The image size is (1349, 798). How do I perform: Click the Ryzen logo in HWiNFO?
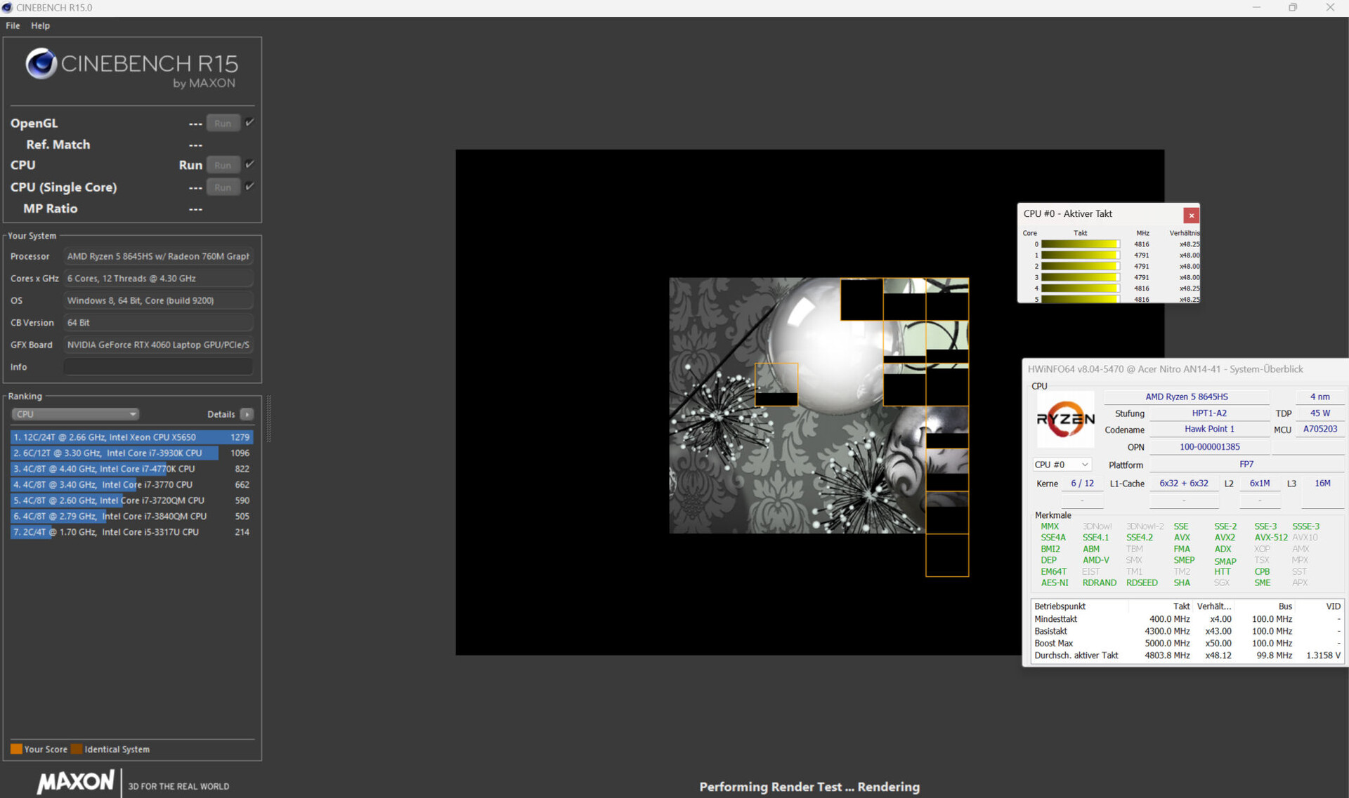click(1065, 420)
